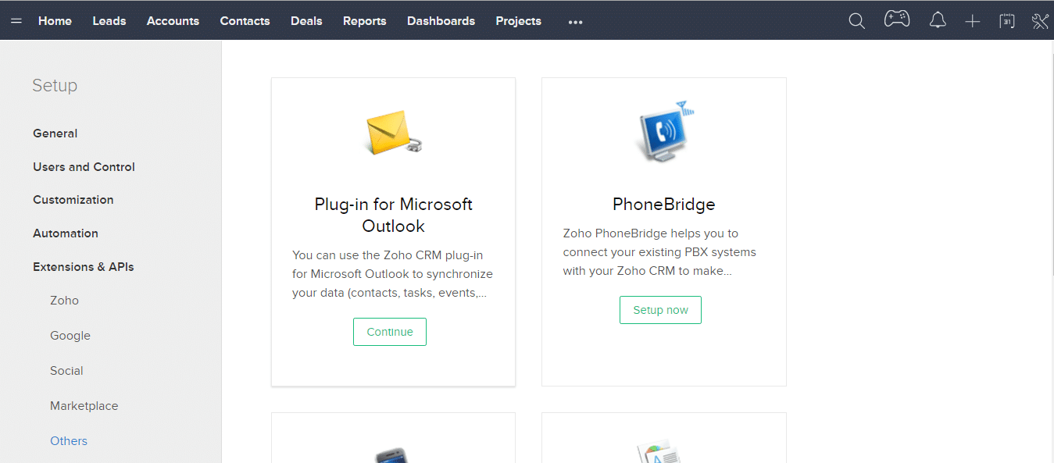
Task: Select Google under Extensions & APIs
Action: (70, 336)
